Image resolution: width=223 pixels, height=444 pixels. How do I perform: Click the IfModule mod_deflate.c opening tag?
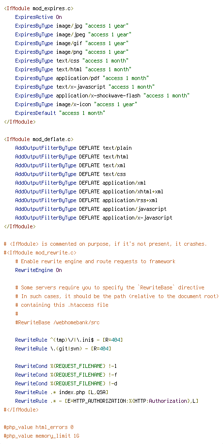[x=39, y=139]
